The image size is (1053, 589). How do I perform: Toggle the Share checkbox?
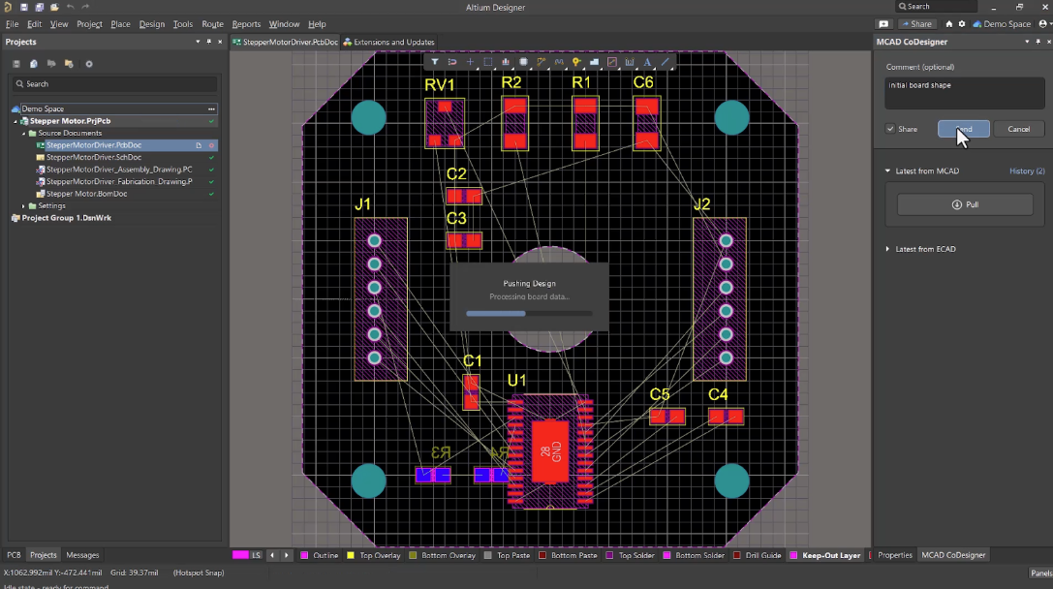pyautogui.click(x=890, y=129)
